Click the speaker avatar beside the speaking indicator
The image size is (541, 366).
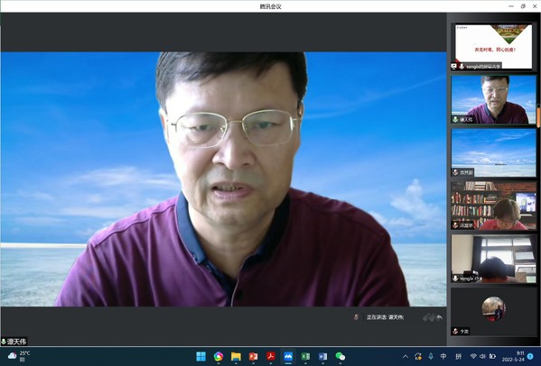(x=357, y=317)
